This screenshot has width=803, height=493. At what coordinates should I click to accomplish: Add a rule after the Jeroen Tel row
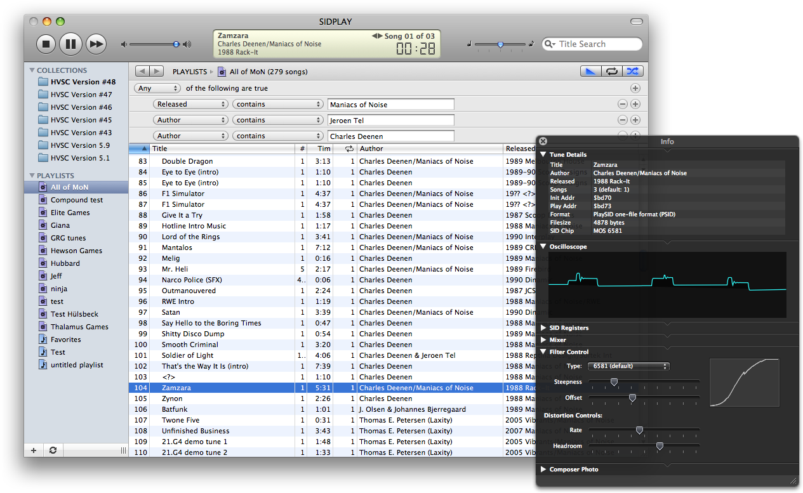pos(635,120)
